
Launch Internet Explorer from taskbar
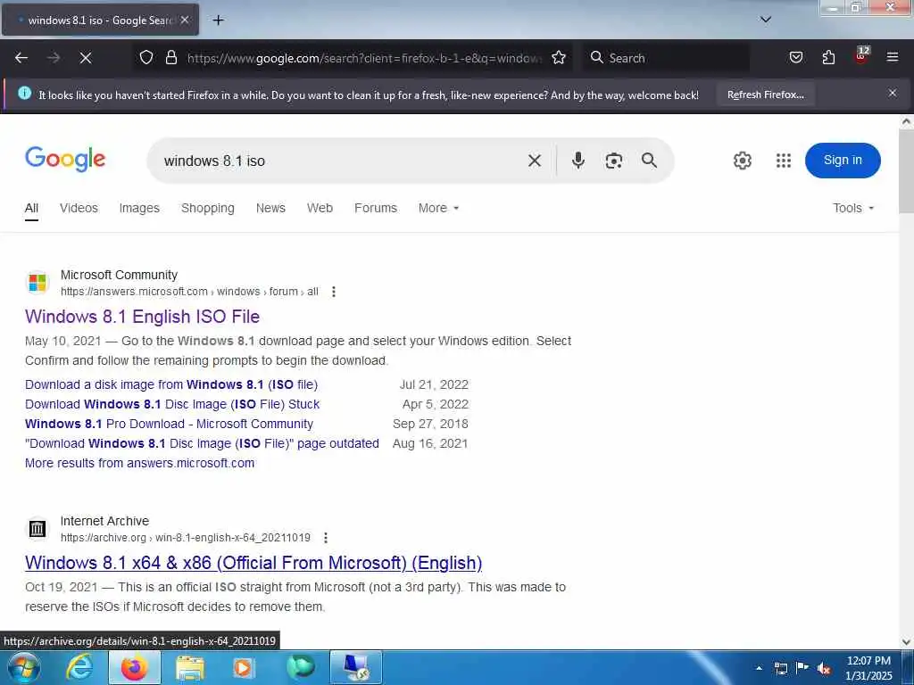79,667
